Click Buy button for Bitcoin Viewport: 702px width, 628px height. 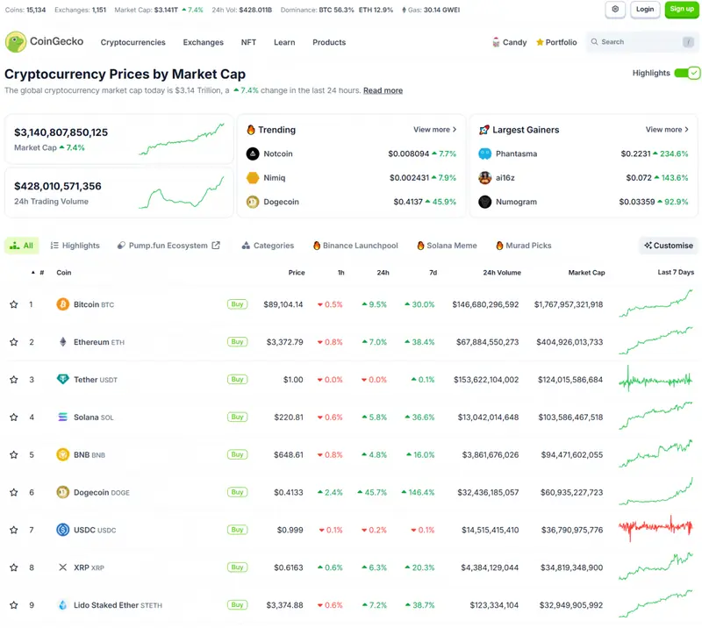237,304
